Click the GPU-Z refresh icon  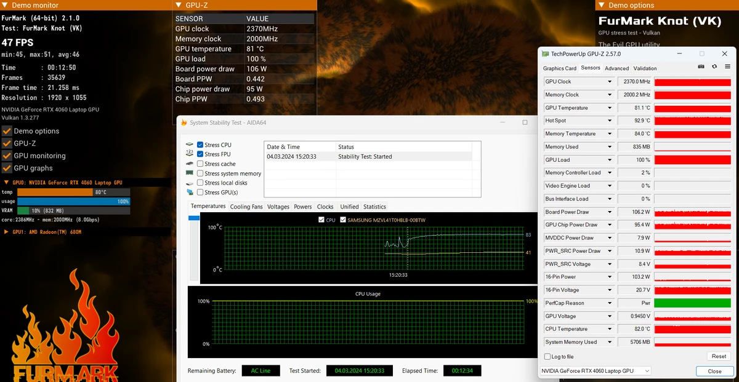click(x=714, y=66)
